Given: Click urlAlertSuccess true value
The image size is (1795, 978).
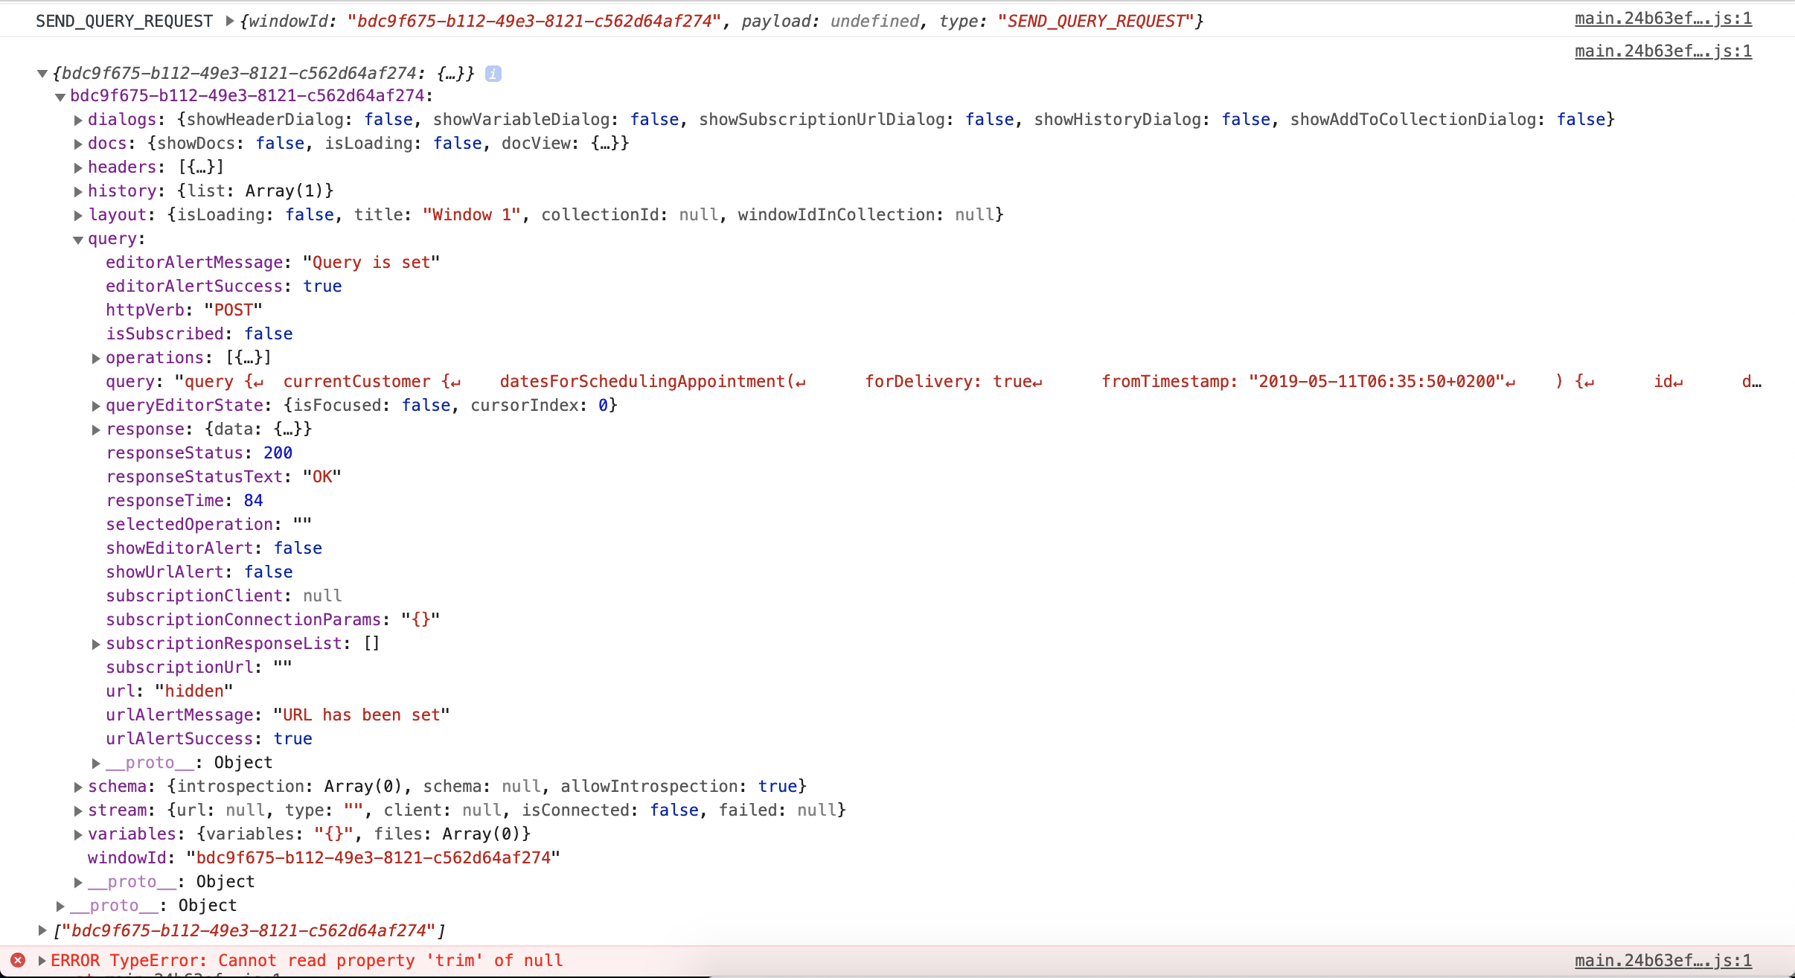Looking at the screenshot, I should (x=292, y=738).
